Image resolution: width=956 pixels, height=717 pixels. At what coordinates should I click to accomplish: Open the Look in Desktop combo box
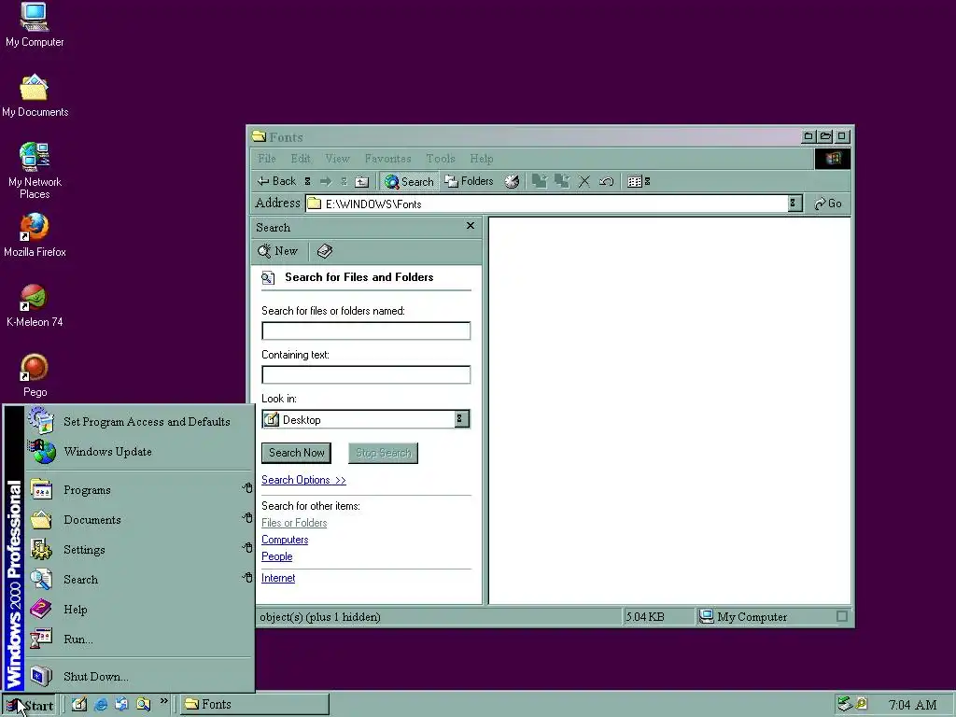366,419
